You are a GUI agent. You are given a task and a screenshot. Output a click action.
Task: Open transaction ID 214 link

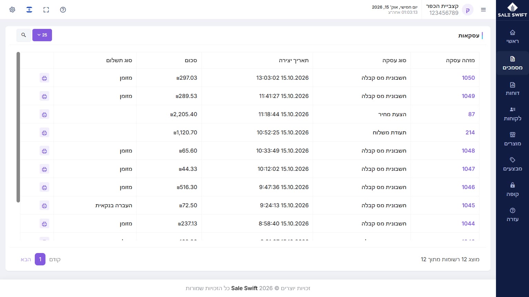(470, 132)
